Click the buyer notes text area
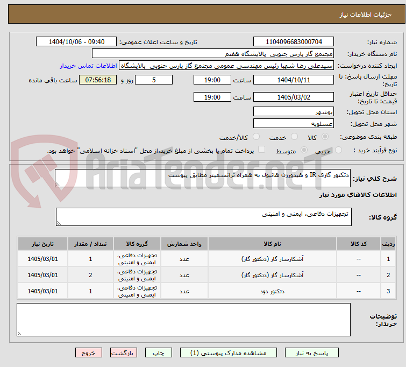Image resolution: width=406 pixels, height=367 pixels. [x=183, y=320]
